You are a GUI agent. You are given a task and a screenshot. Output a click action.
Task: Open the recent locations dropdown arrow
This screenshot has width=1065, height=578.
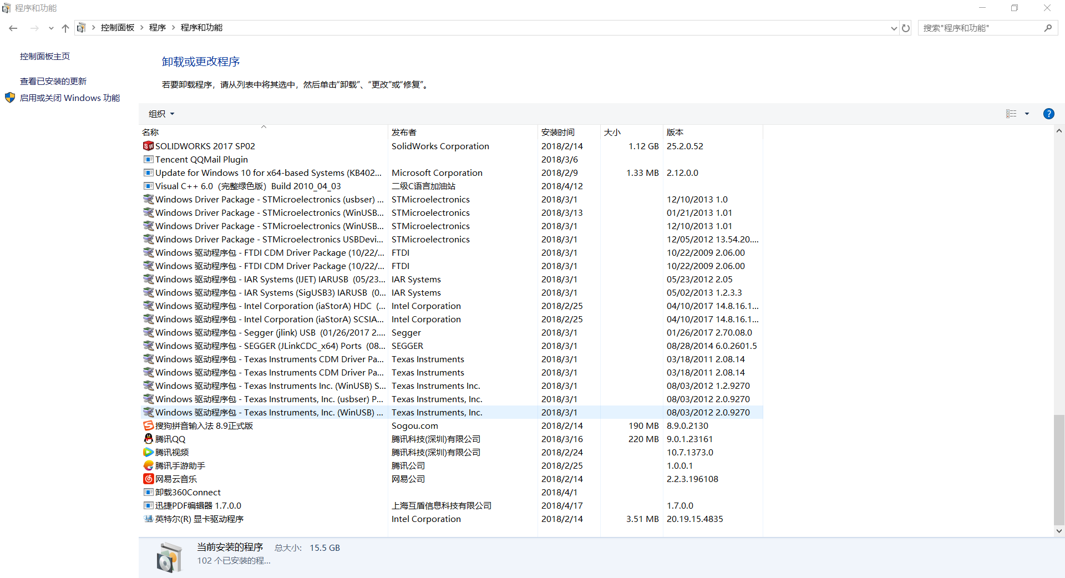tap(51, 28)
